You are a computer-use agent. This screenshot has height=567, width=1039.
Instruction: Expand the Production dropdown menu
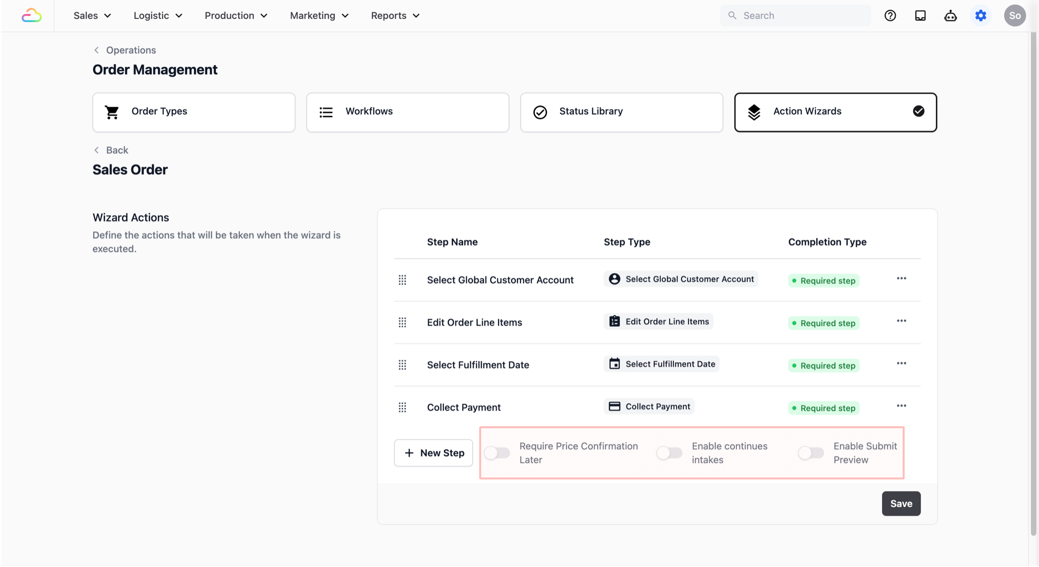[236, 15]
